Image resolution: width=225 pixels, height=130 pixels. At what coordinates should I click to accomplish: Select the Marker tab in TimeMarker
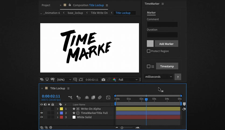pyautogui.click(x=151, y=13)
